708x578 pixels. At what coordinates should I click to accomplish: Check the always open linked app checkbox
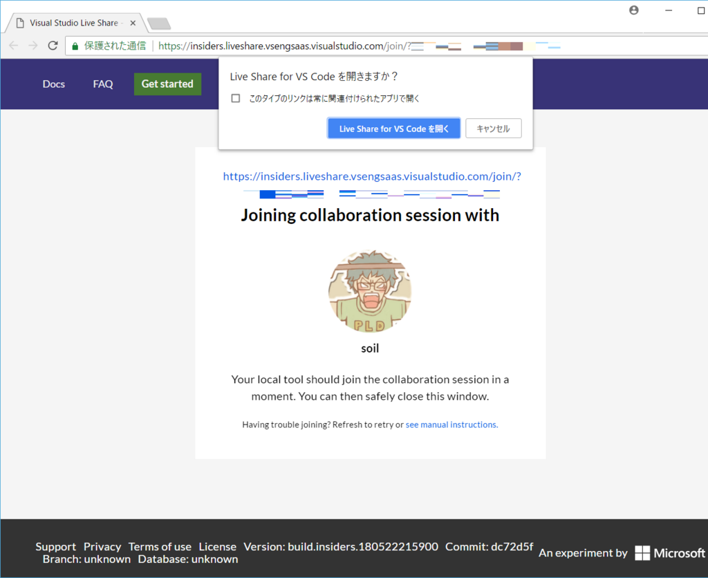pos(236,98)
